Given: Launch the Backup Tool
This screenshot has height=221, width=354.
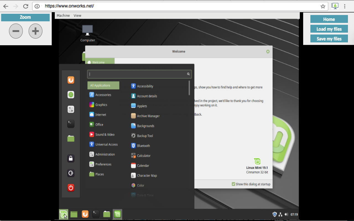Looking at the screenshot, I should tap(142, 136).
